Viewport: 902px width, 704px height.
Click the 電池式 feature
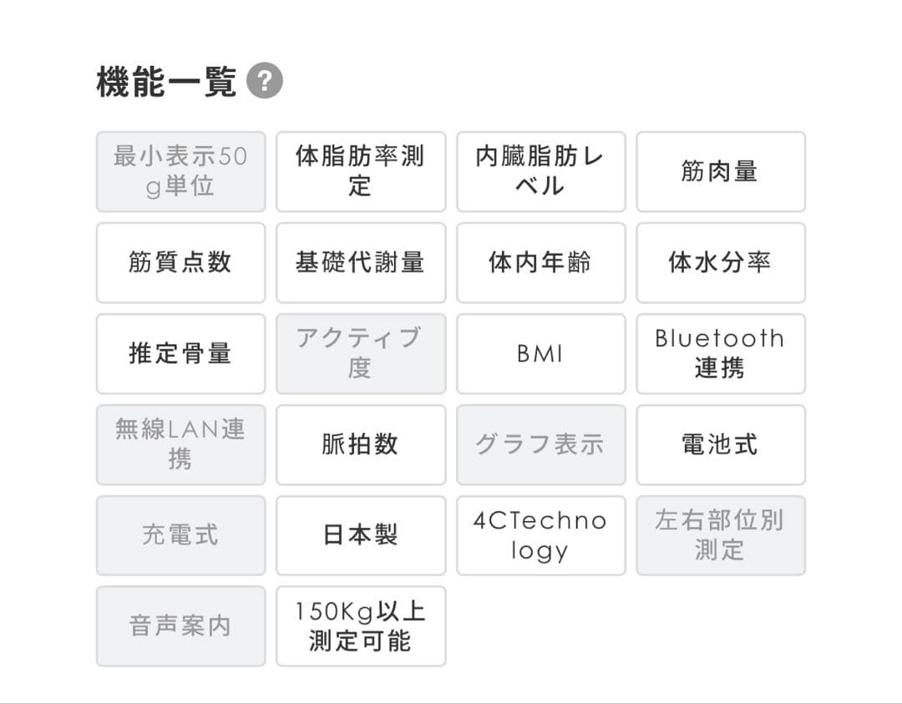point(721,445)
